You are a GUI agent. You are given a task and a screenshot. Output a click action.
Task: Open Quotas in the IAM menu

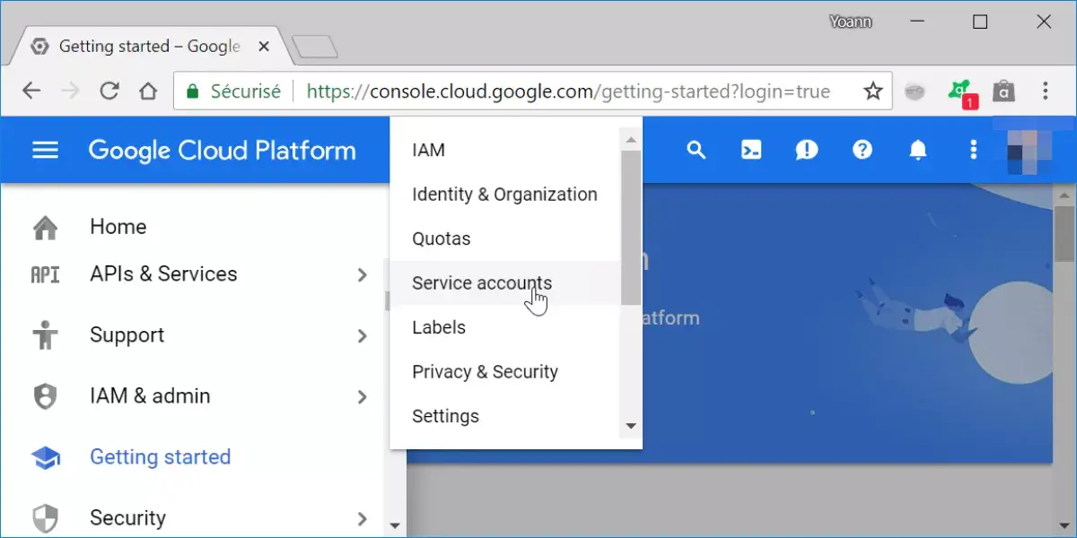pyautogui.click(x=441, y=239)
